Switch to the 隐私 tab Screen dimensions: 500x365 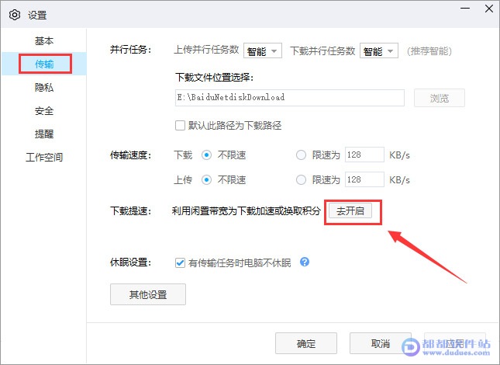pyautogui.click(x=44, y=87)
